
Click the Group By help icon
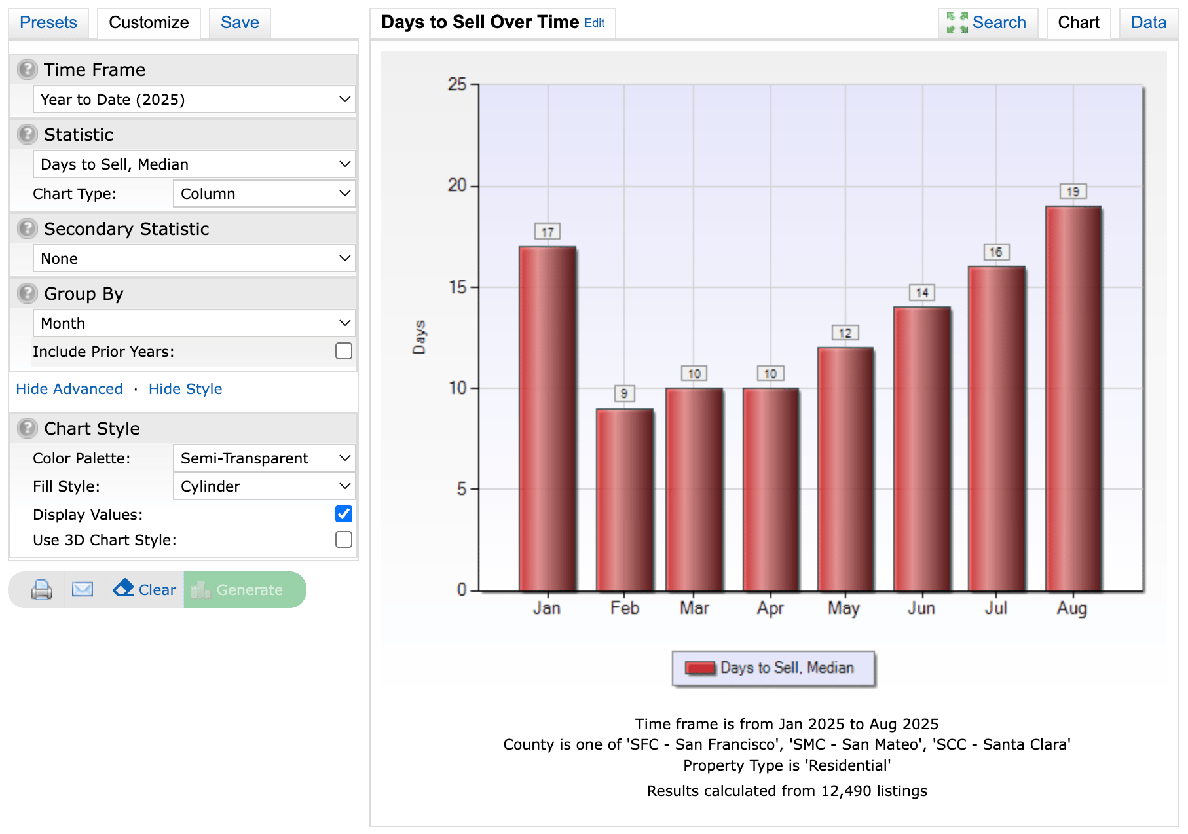(x=27, y=293)
